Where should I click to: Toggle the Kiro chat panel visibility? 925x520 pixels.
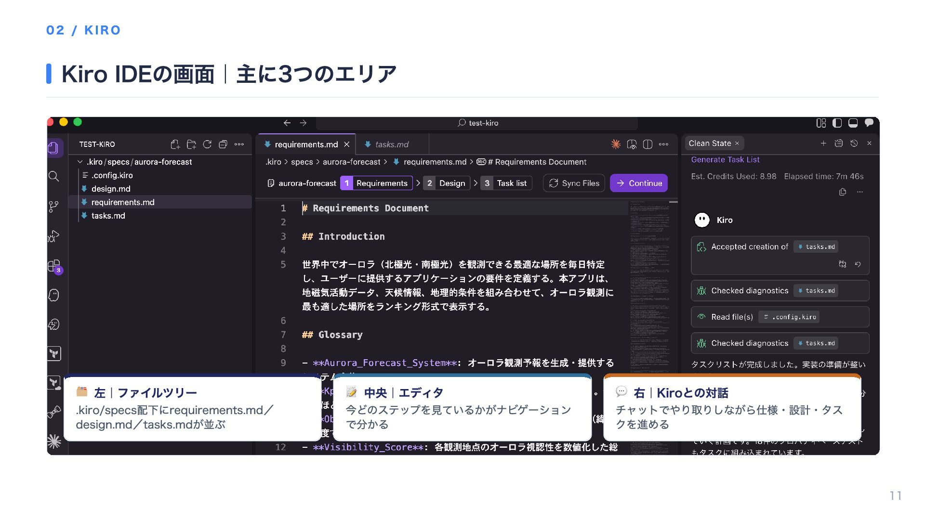[x=869, y=123]
